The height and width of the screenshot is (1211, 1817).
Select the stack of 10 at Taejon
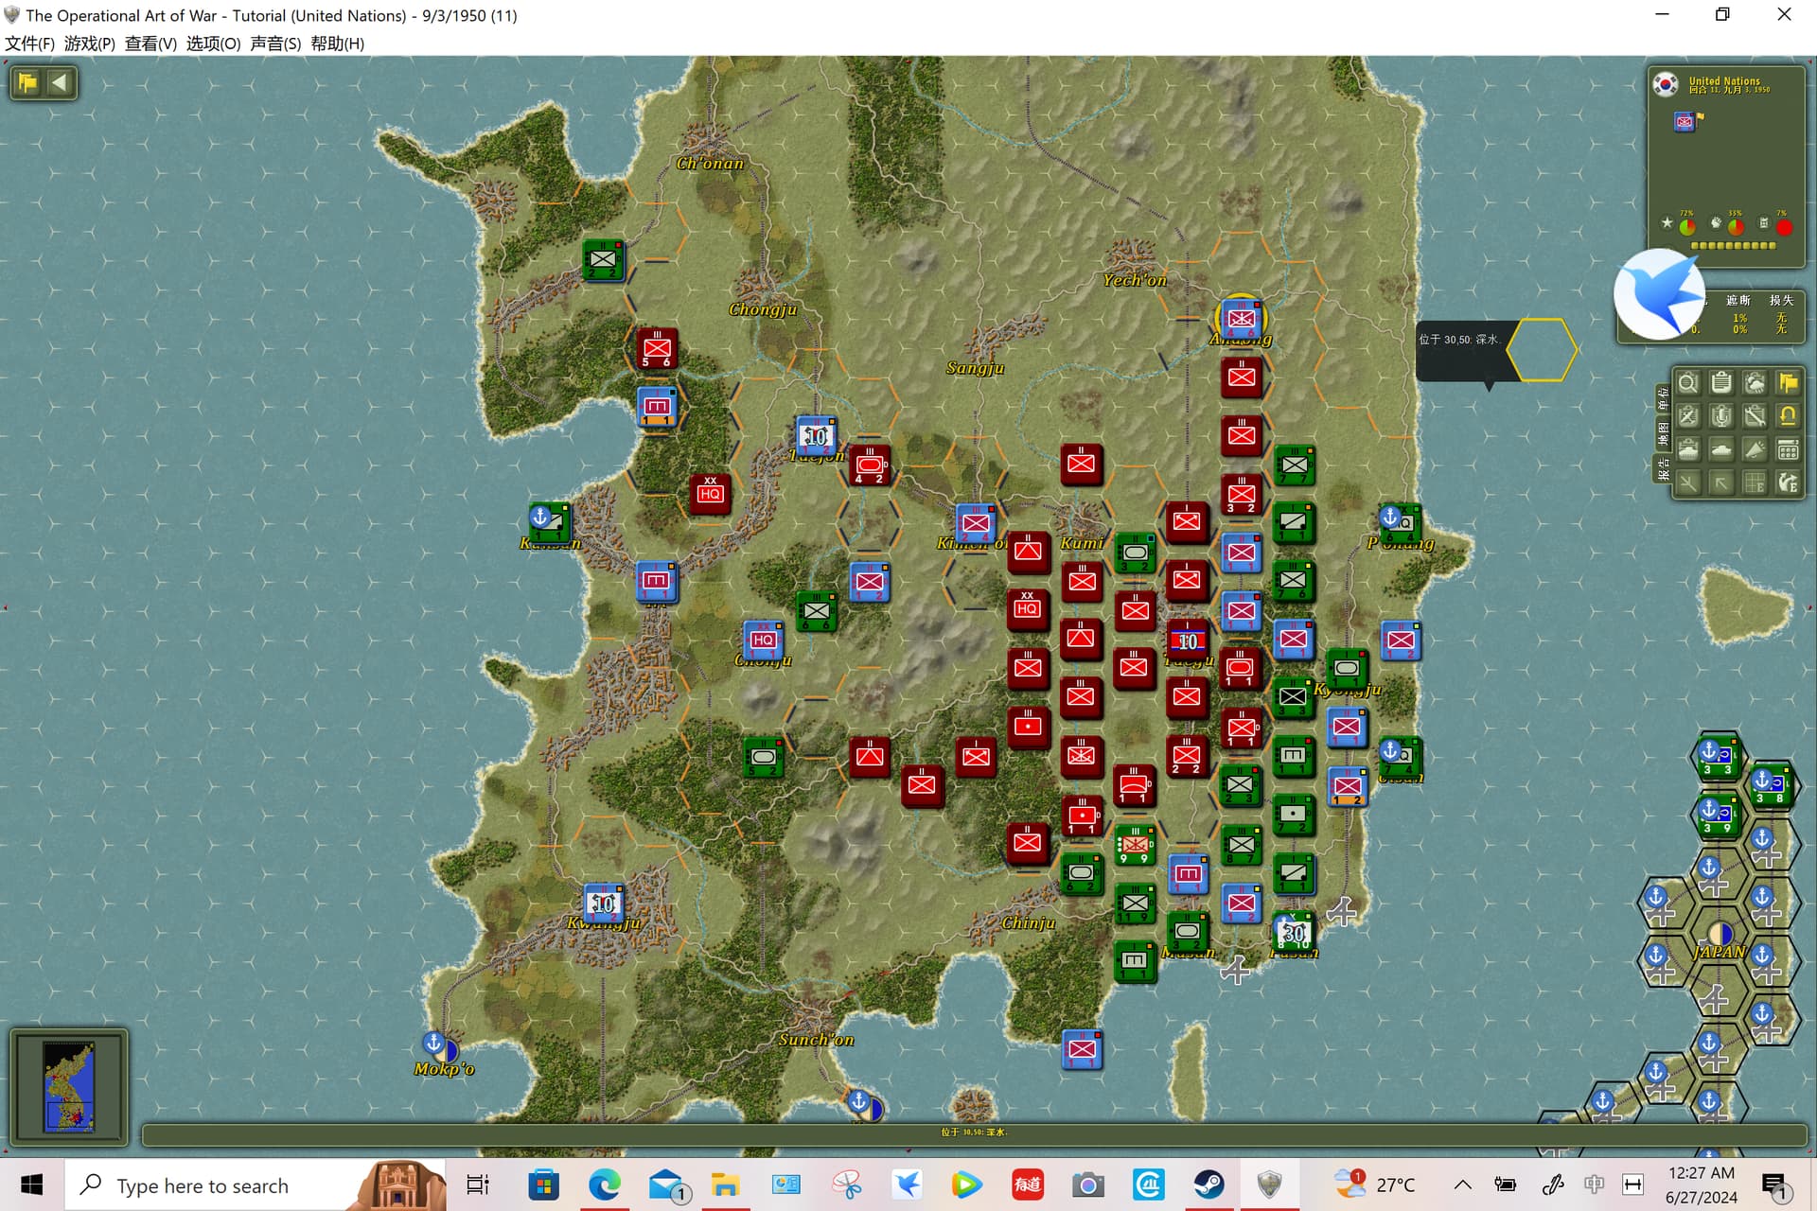coord(816,436)
